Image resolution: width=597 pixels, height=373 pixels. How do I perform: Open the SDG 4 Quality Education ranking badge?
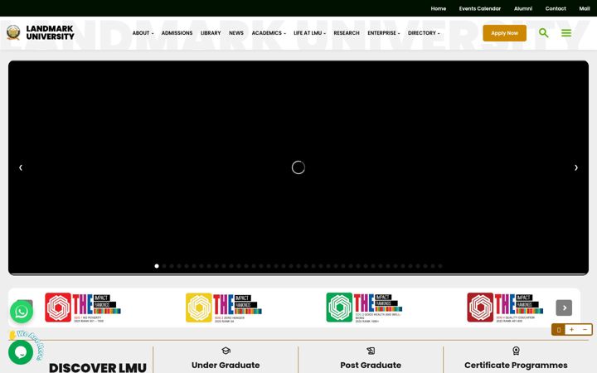(x=505, y=308)
